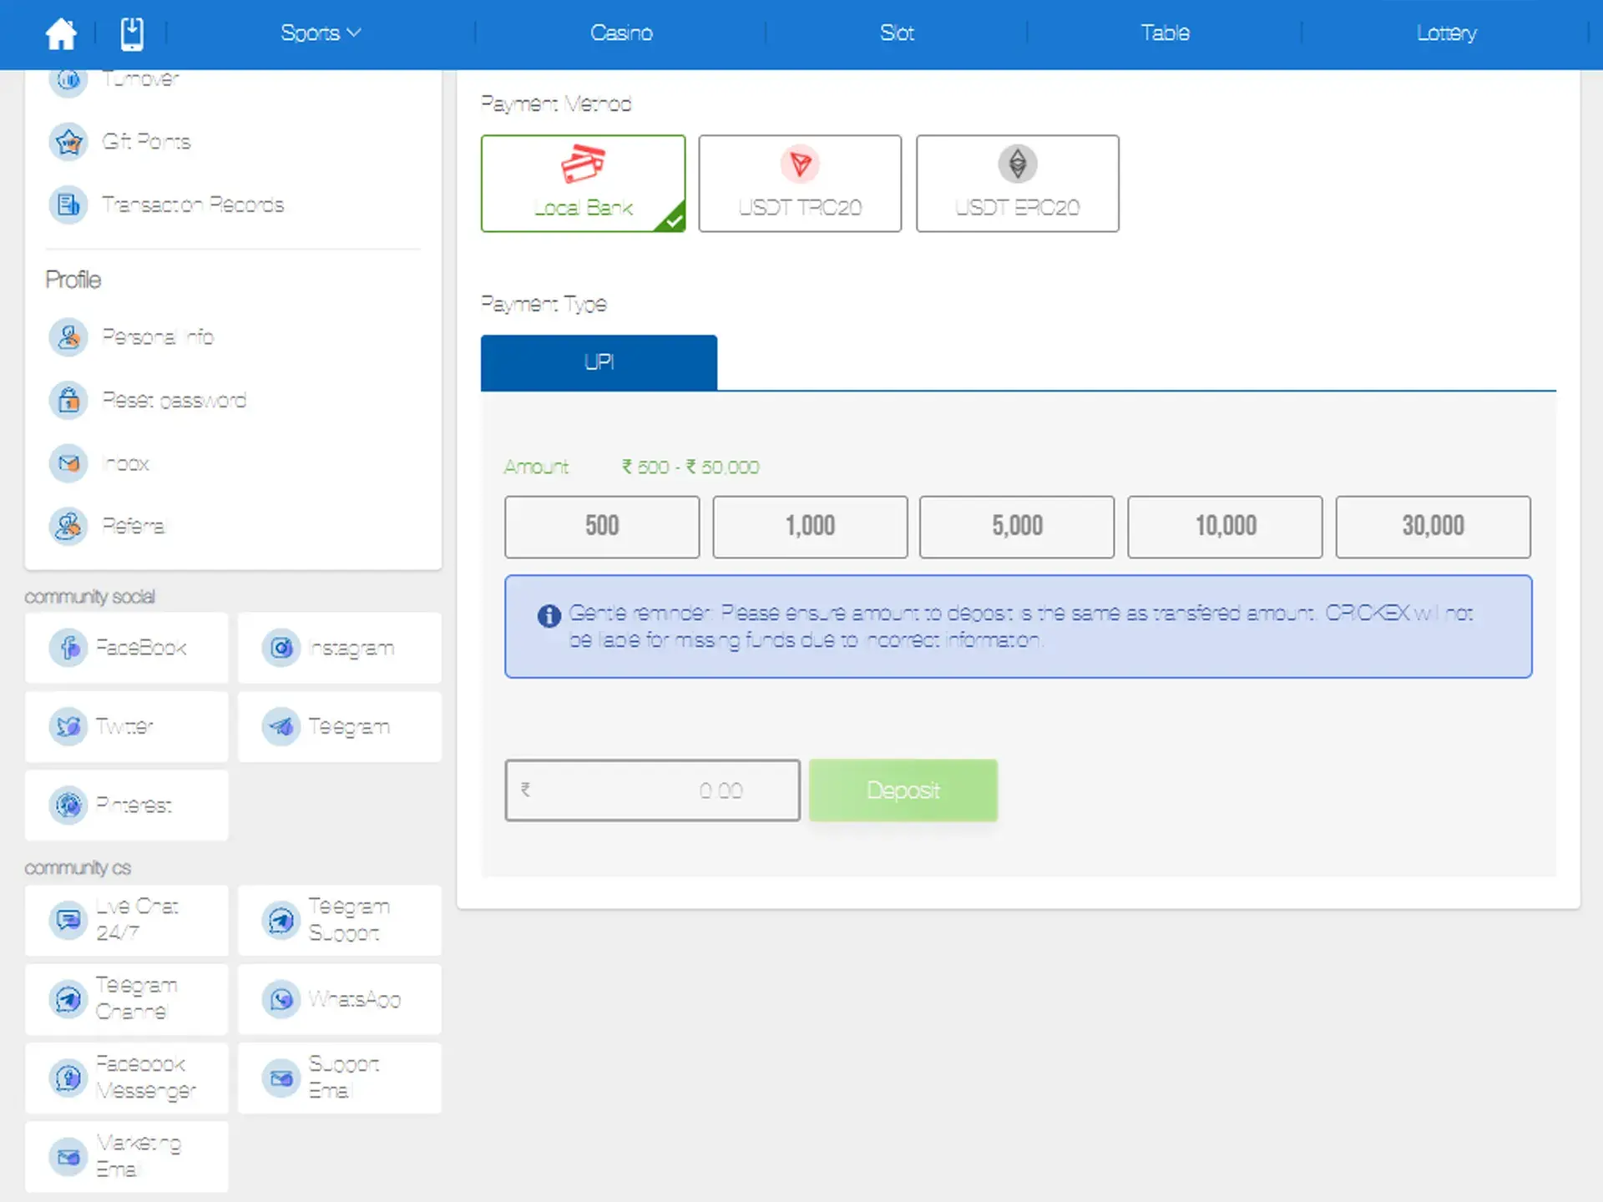Go to the Lottery menu

point(1446,33)
